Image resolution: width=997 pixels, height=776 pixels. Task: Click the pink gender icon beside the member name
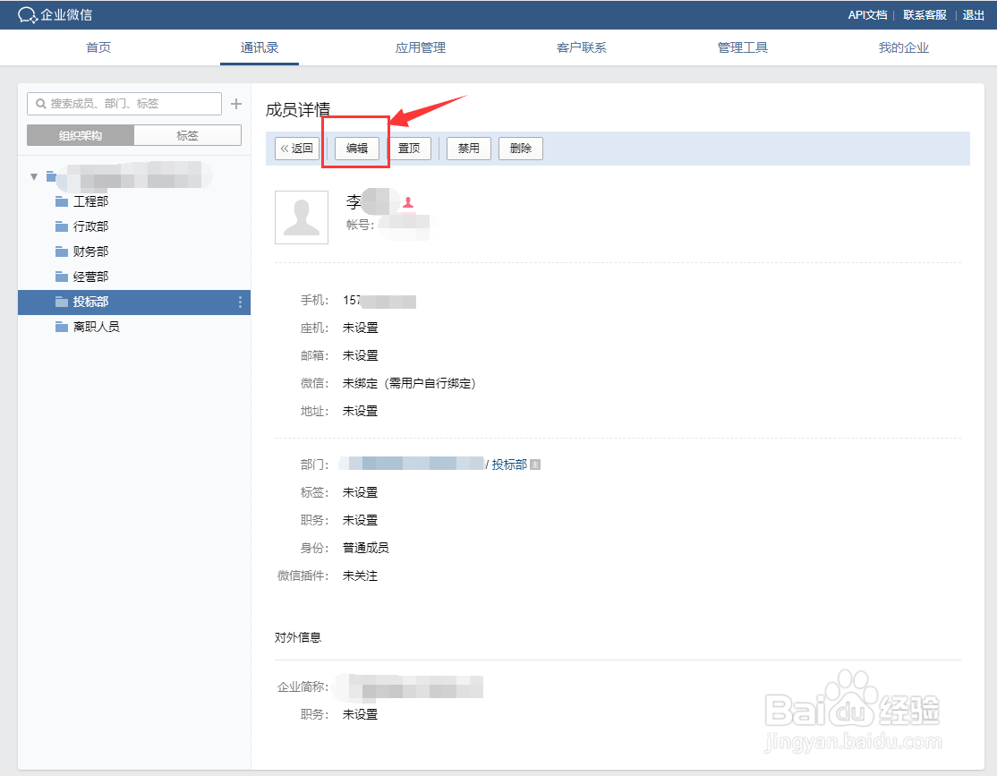(x=408, y=204)
